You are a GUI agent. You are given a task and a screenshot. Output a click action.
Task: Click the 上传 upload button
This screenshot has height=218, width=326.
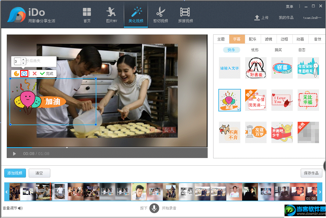point(261,18)
